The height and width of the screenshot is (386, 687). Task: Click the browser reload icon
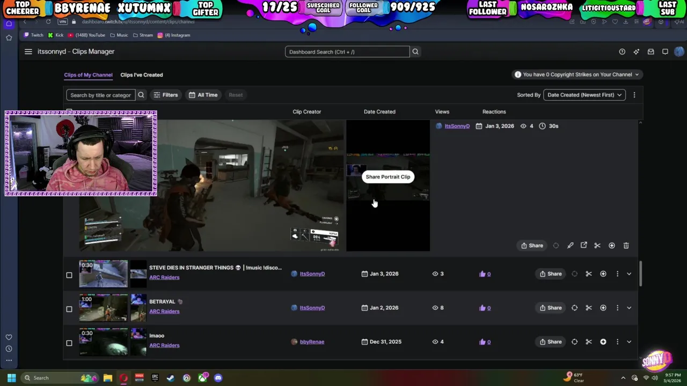coord(48,21)
